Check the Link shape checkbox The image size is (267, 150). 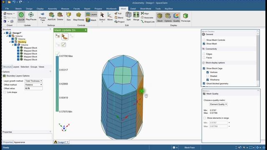tap(5, 92)
